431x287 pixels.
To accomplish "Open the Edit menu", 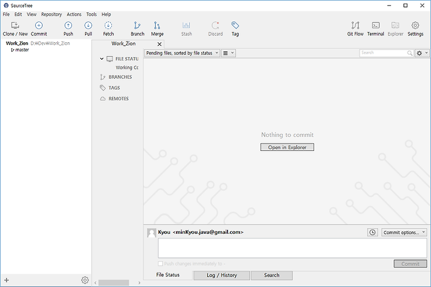I will pyautogui.click(x=18, y=14).
